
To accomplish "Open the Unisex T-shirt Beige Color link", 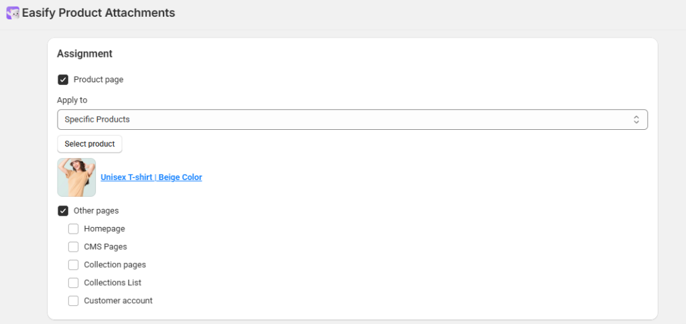I will click(x=151, y=177).
